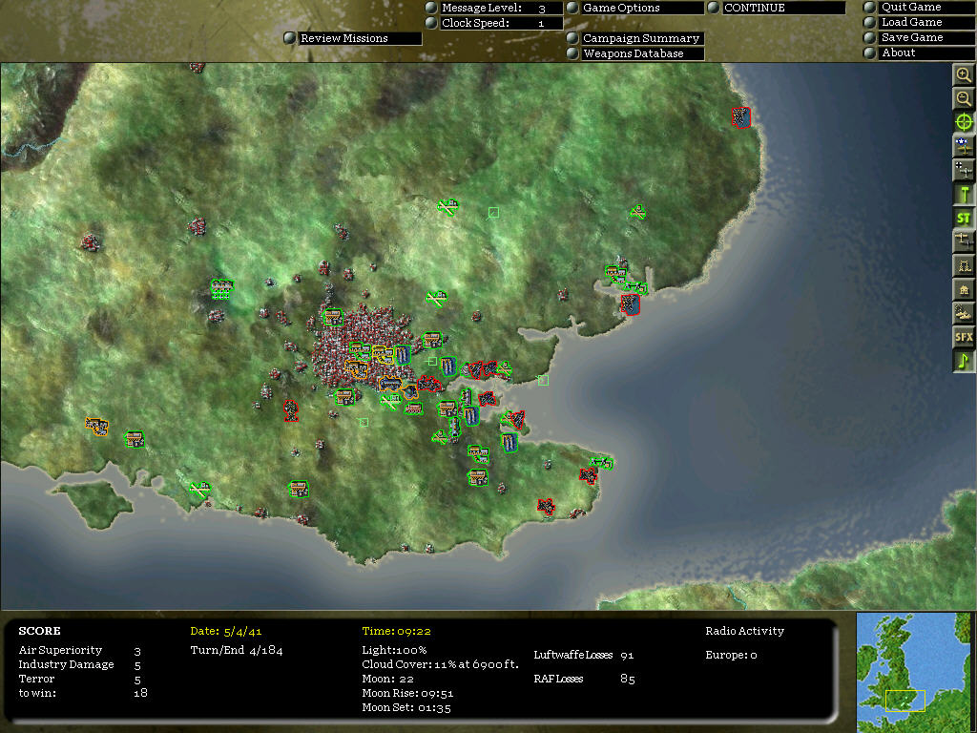The height and width of the screenshot is (733, 977).
Task: Click the CONTINUE button
Action: pyautogui.click(x=784, y=8)
